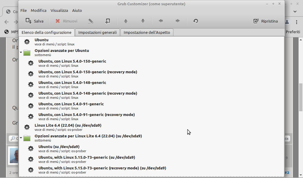Open the Aiuto menu
Image resolution: width=303 pixels, height=178 pixels.
tap(77, 10)
